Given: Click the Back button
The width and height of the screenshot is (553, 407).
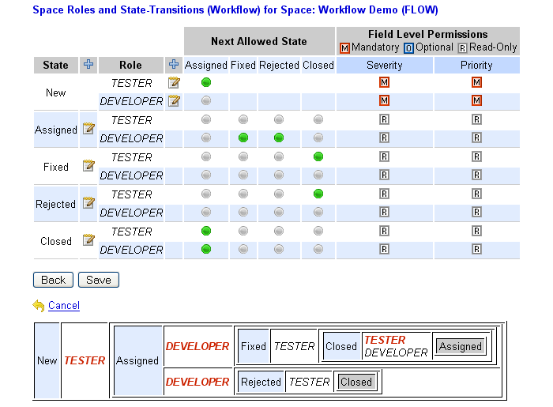Looking at the screenshot, I should click(53, 280).
